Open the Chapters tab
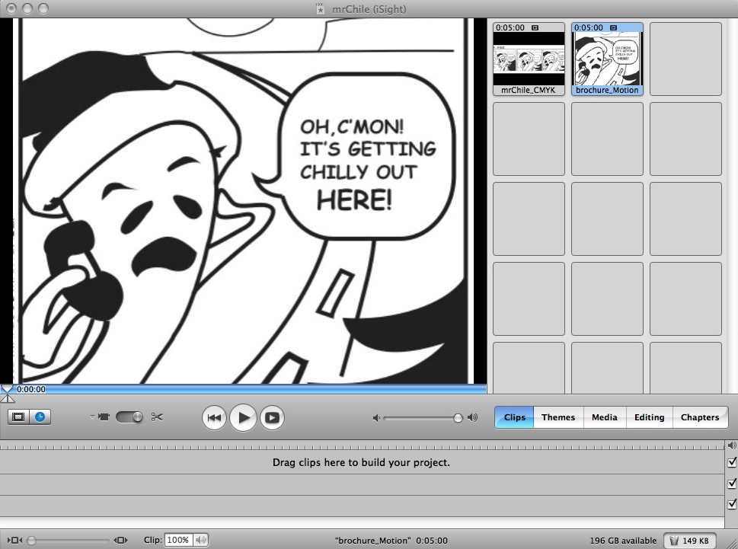 coord(699,417)
